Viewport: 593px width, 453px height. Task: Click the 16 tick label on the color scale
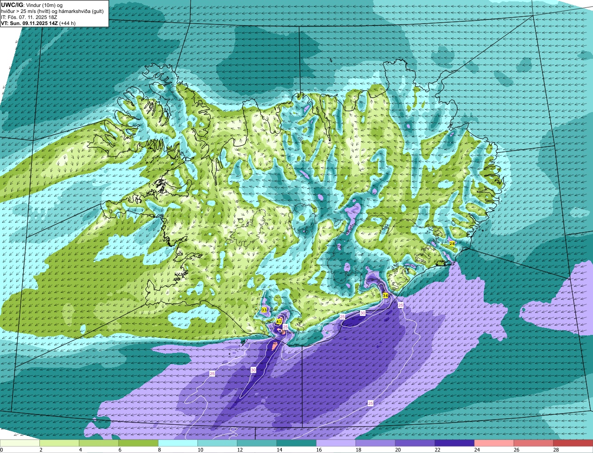319,450
